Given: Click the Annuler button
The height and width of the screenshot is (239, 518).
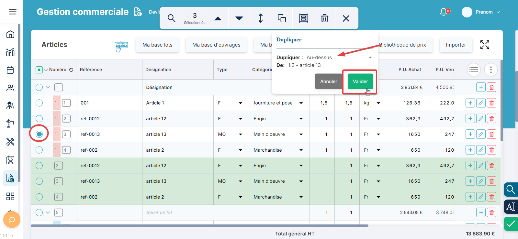Looking at the screenshot, I should point(328,81).
